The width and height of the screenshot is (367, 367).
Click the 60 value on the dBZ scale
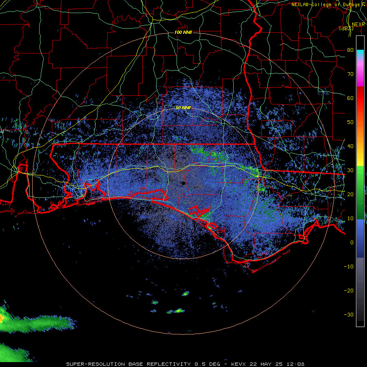[x=350, y=98]
